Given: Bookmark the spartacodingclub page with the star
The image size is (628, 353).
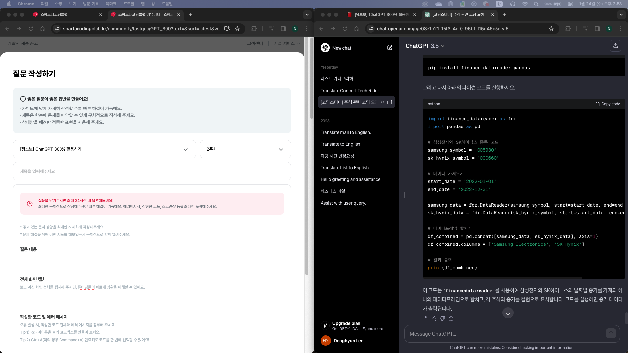Looking at the screenshot, I should pyautogui.click(x=237, y=29).
